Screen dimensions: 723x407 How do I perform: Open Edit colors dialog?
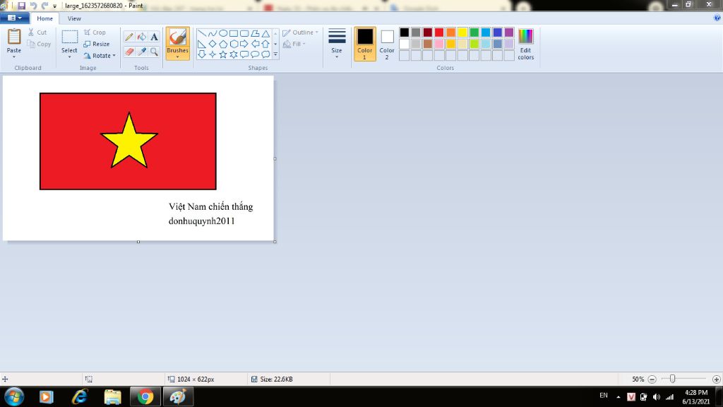pos(525,44)
